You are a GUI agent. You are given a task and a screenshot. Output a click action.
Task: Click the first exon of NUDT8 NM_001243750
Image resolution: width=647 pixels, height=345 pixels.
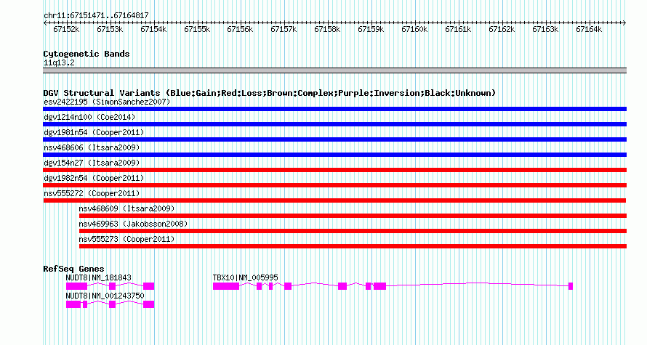pos(73,304)
